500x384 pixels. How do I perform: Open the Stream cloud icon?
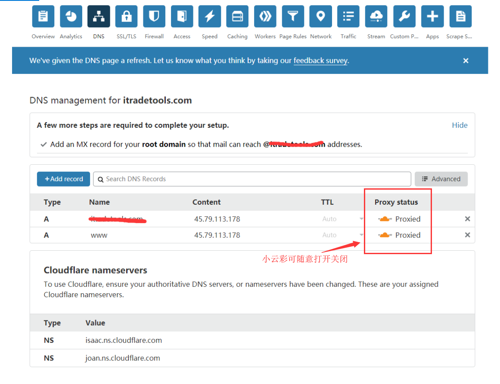point(376,16)
